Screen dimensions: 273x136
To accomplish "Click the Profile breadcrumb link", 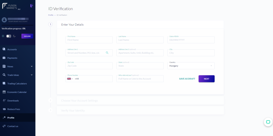I will (x=51, y=15).
